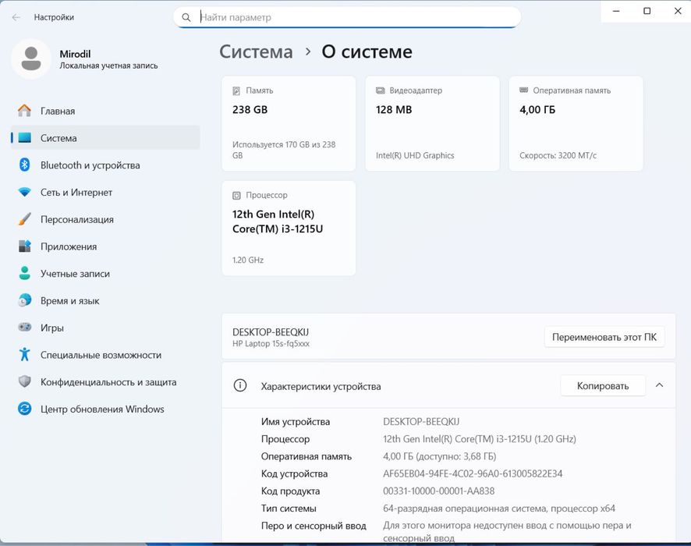
Task: Click Локальная учетная запись text
Action: [x=108, y=66]
